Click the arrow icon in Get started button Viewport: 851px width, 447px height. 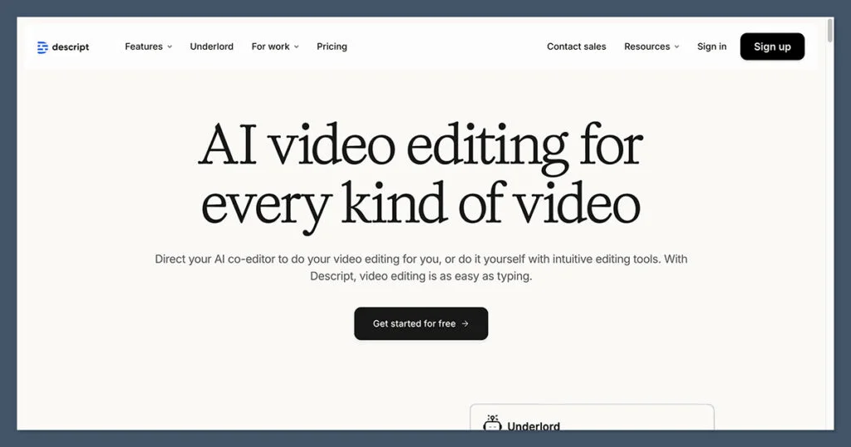tap(465, 324)
